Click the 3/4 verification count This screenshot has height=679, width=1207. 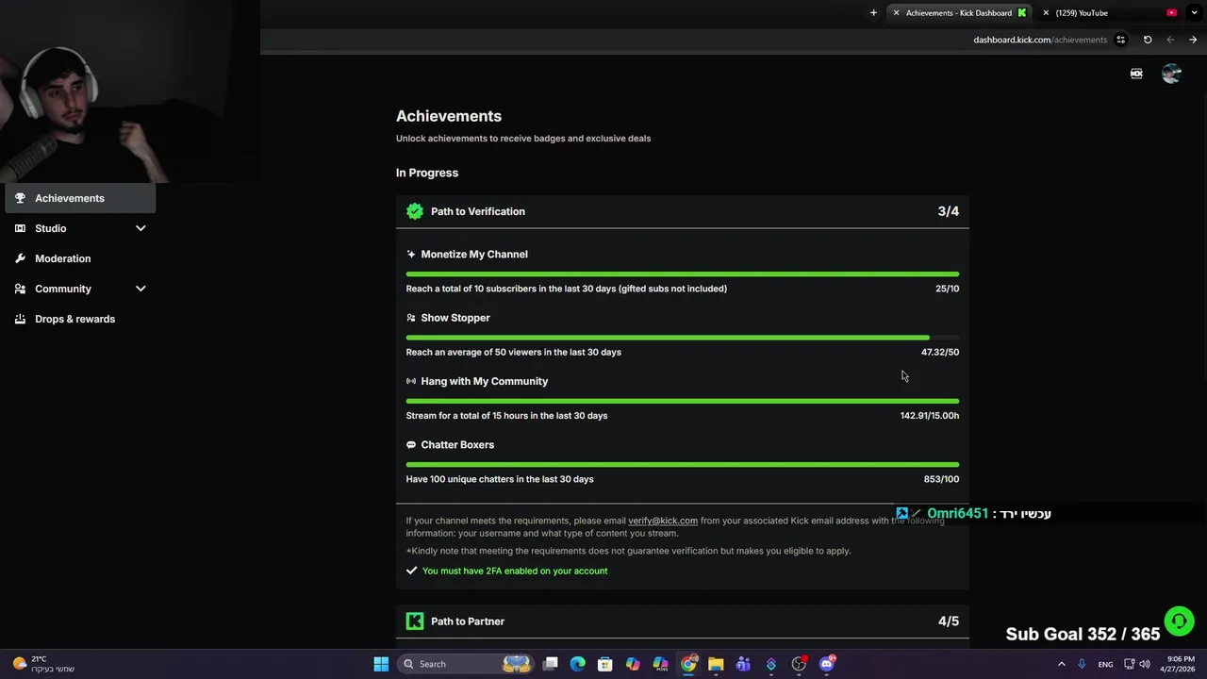949,211
